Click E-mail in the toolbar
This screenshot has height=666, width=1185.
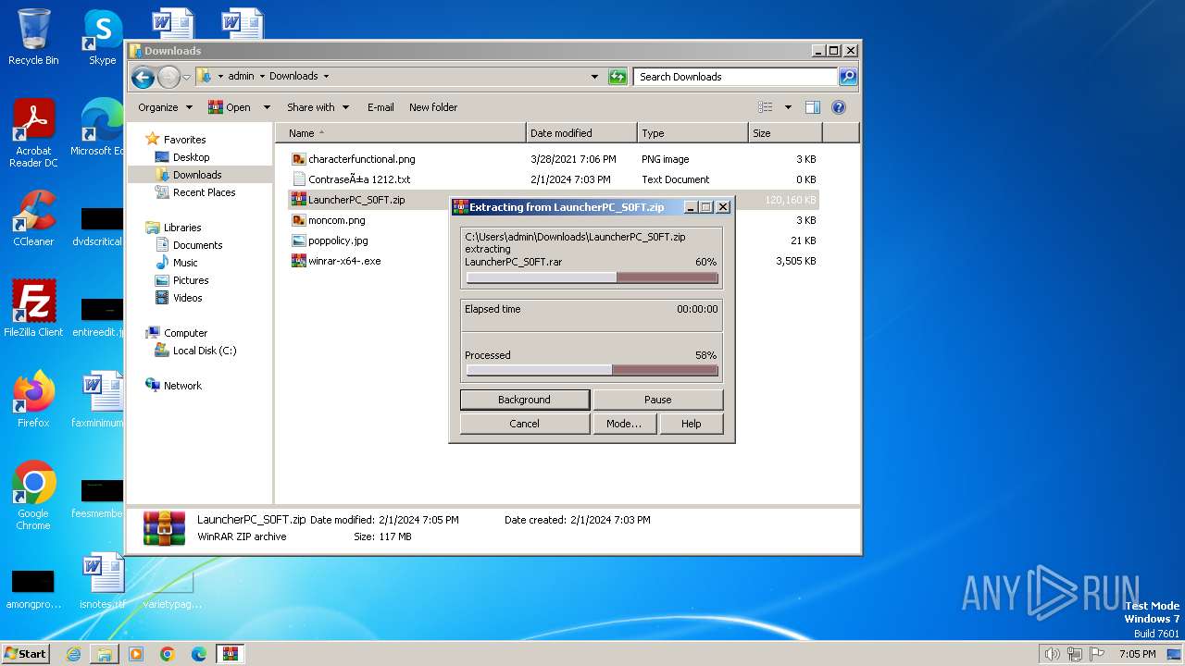[x=380, y=107]
